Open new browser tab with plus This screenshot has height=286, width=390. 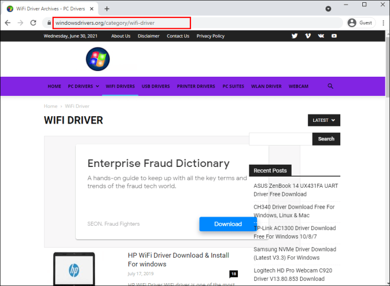click(x=107, y=9)
